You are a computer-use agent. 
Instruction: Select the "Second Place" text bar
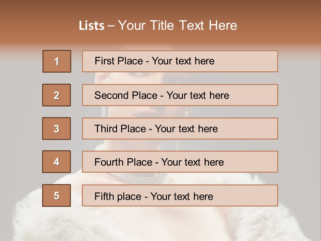coord(180,95)
